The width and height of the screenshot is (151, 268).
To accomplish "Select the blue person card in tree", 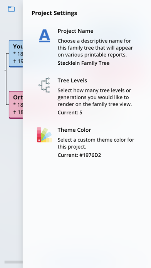I will coord(16,54).
